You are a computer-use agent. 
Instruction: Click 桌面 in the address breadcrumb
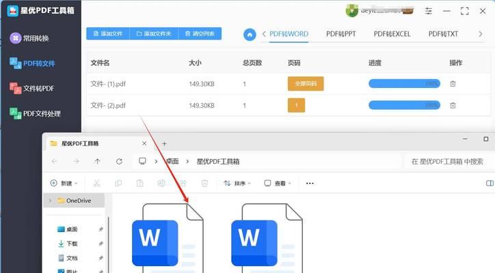172,161
